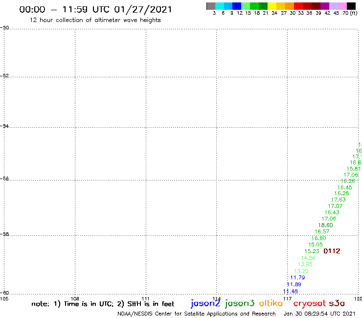The height and width of the screenshot is (318, 362).
Task: Select the NOAA/NESDIS credit line
Action: [x=197, y=314]
